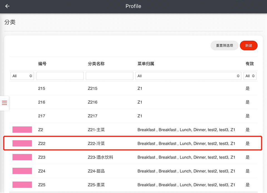Click the pink color swatch for Z25
This screenshot has height=193, width=267.
pyautogui.click(x=22, y=185)
